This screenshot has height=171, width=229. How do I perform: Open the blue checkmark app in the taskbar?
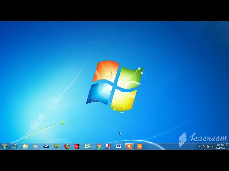[46, 146]
